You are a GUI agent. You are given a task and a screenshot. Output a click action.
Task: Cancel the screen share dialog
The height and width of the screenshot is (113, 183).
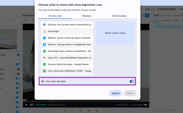pyautogui.click(x=116, y=93)
